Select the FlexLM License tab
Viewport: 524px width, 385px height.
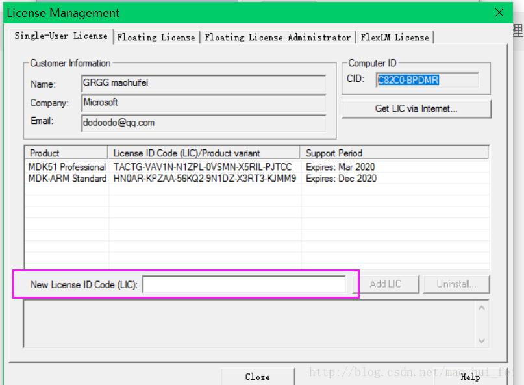pos(395,37)
